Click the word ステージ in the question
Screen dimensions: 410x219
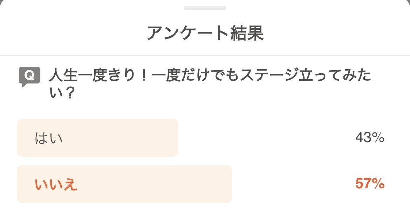(287, 75)
